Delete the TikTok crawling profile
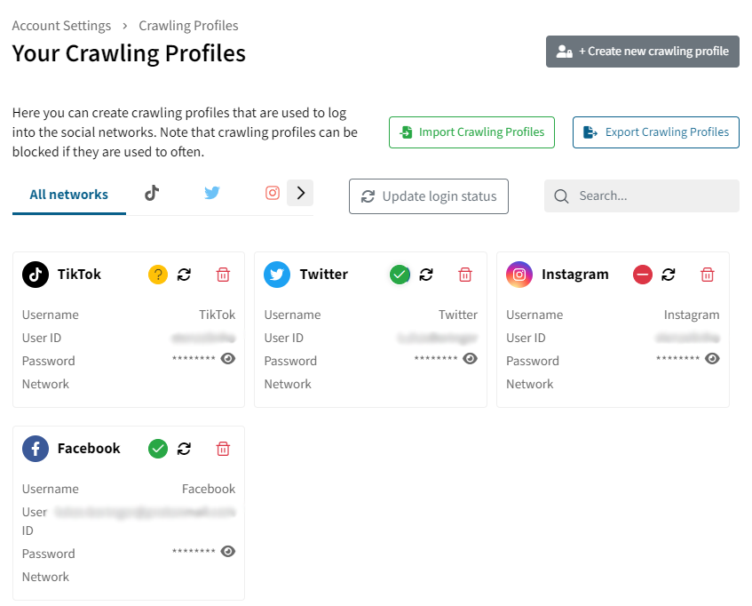 click(x=223, y=275)
